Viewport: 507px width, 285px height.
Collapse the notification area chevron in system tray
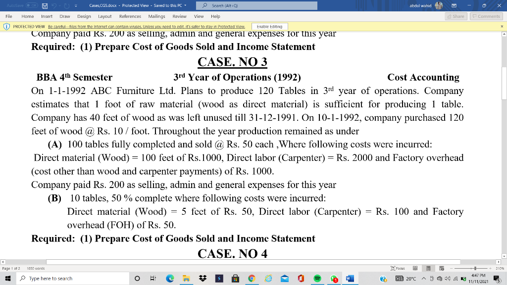(x=424, y=278)
